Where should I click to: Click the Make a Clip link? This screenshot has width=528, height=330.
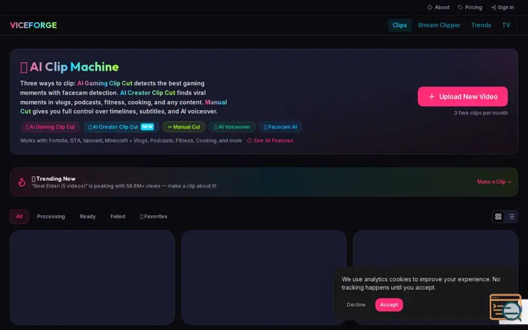coord(494,182)
